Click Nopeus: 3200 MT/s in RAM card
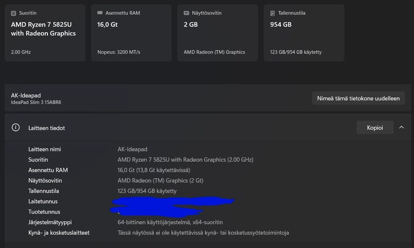414x248 pixels. pos(119,52)
